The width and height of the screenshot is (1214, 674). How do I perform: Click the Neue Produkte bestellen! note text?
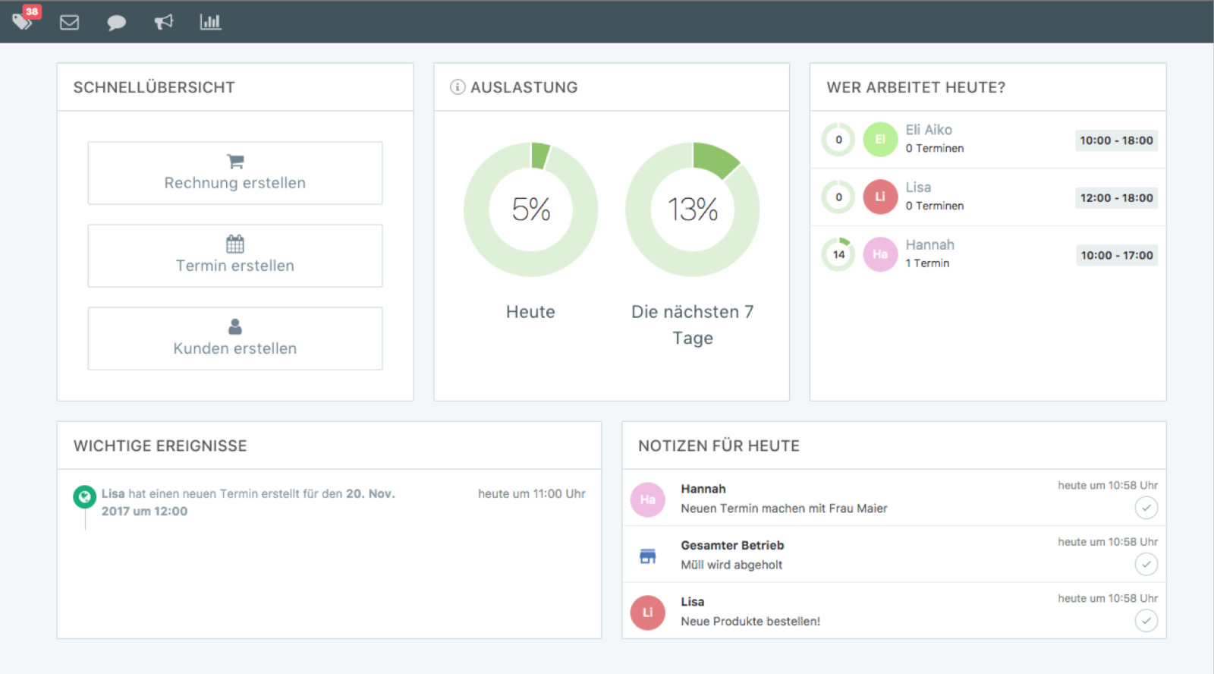pyautogui.click(x=750, y=621)
